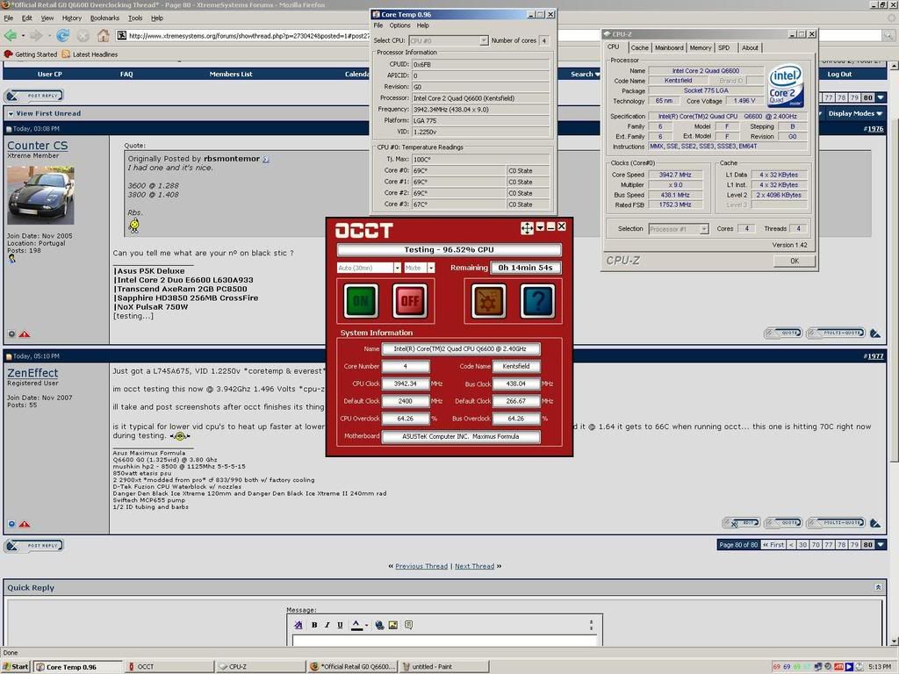Click Italic icon in Quick Reply editor
The image size is (899, 674).
click(327, 625)
